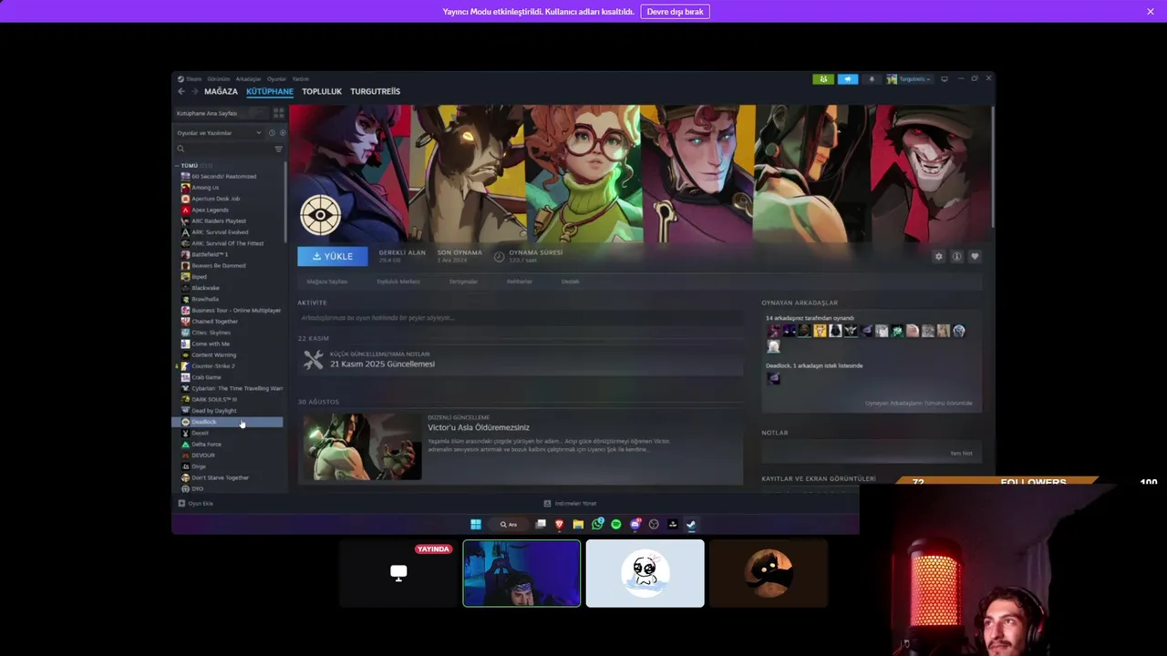Dismiss the streamer mode banner with the X
The height and width of the screenshot is (656, 1167).
[1151, 12]
